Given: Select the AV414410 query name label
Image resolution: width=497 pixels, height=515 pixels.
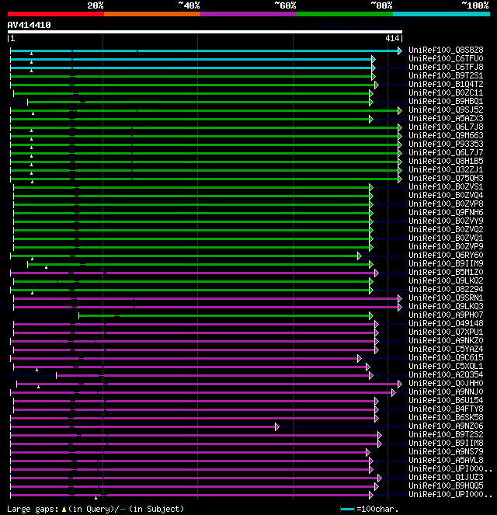Looking at the screenshot, I should point(29,25).
